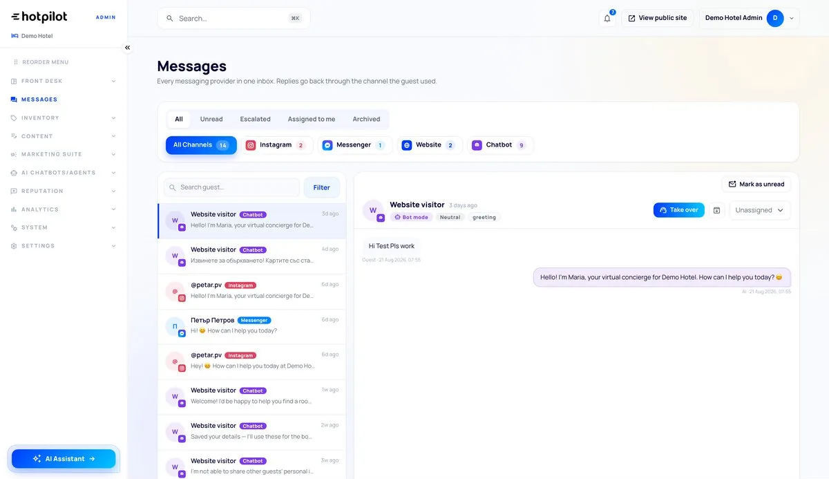The width and height of the screenshot is (829, 479).
Task: Expand the Reputation menu chevron
Action: click(x=114, y=191)
